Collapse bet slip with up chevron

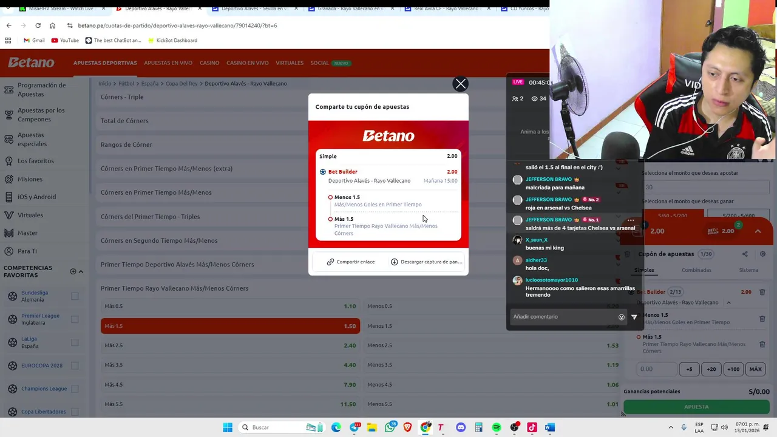tap(758, 231)
